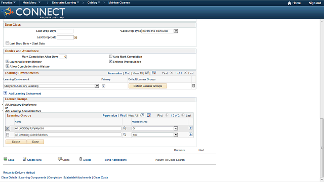Click the All Judiciary Employees name field

click(x=68, y=128)
